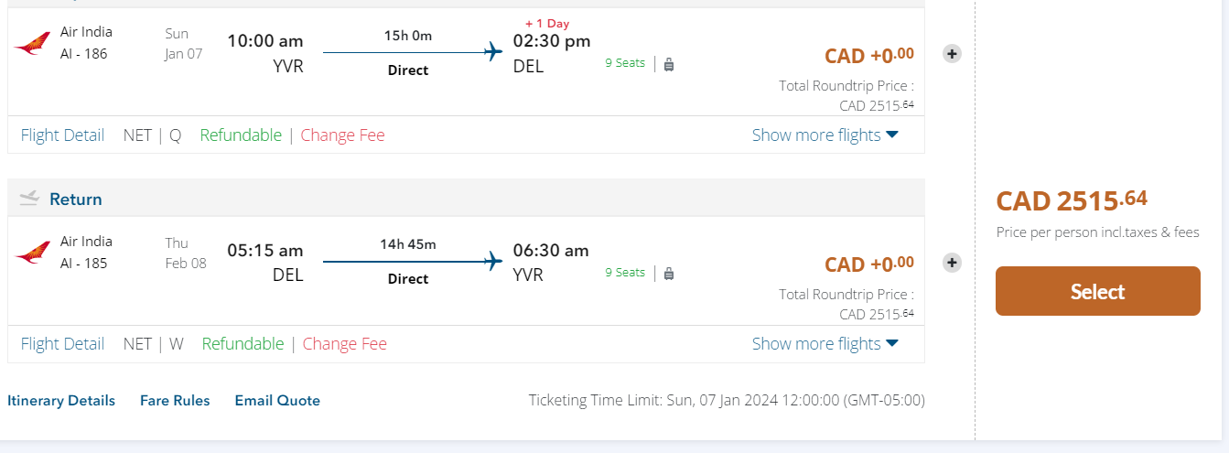
Task: Click the Return section header
Action: 76,199
